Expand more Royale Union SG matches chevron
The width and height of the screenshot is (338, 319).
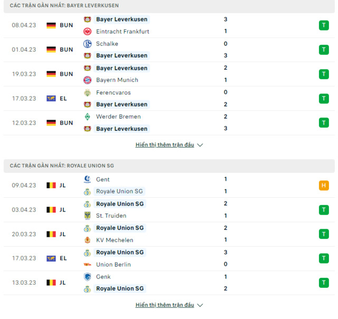[200, 305]
